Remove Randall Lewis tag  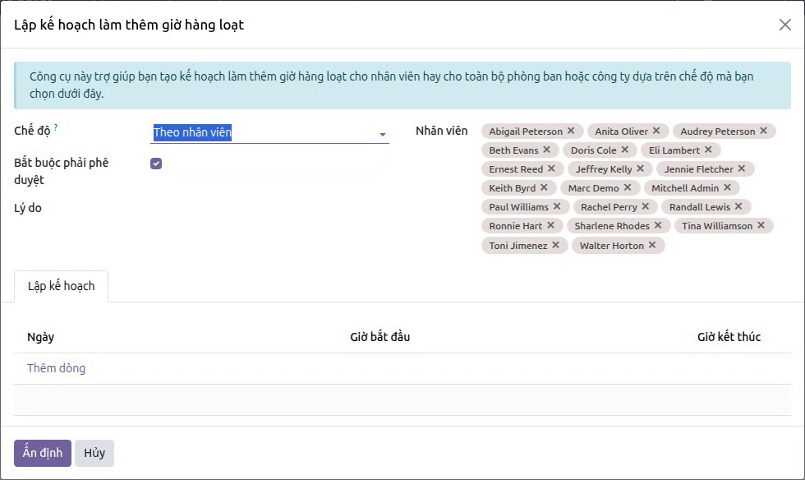738,206
